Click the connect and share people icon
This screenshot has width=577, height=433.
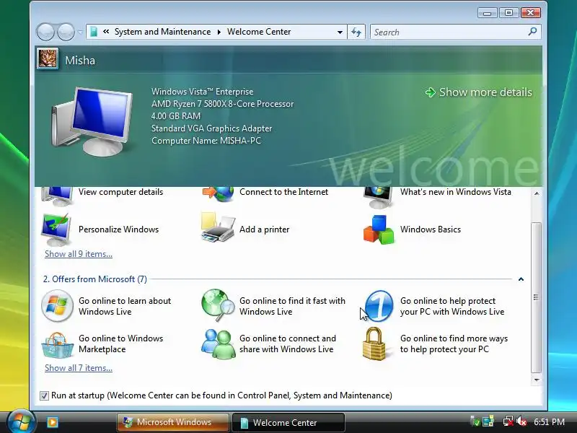218,344
